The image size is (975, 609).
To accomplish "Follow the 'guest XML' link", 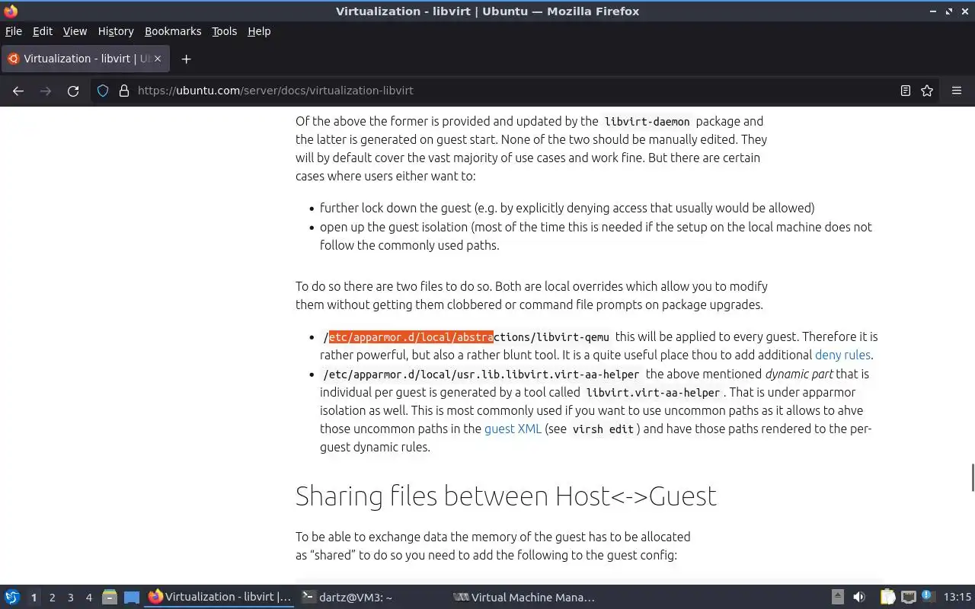I will [x=513, y=429].
